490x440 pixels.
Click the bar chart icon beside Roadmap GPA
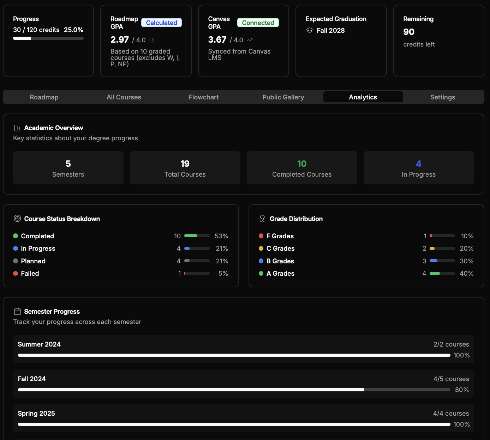152,40
